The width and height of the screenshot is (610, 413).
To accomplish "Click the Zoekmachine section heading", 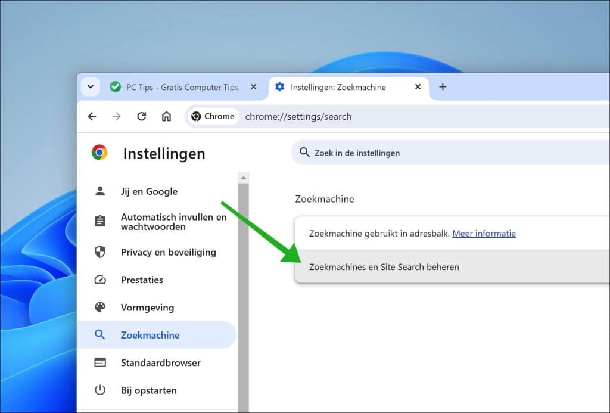I will tap(325, 199).
